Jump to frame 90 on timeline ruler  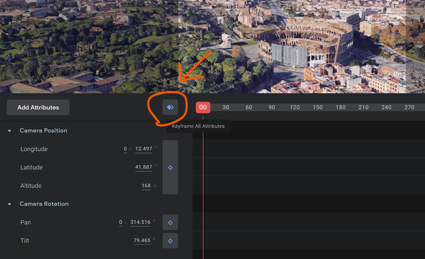tap(272, 107)
